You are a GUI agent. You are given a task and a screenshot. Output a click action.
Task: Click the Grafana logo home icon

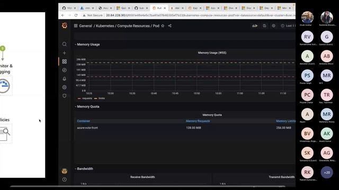[65, 26]
